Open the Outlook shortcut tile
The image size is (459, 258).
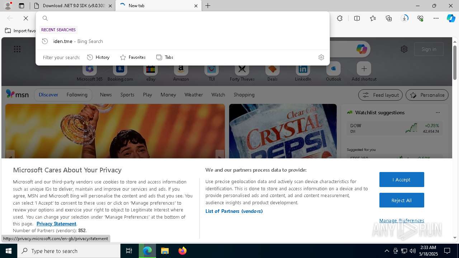(333, 72)
